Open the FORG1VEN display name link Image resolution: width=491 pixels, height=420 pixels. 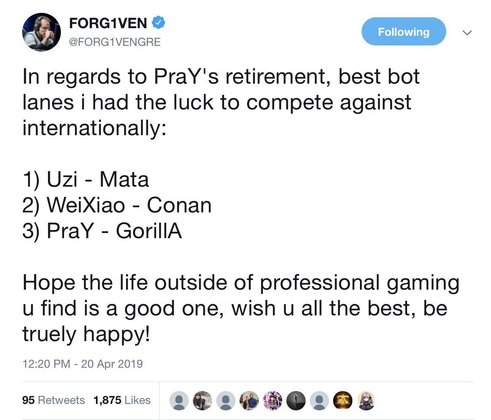click(x=108, y=23)
